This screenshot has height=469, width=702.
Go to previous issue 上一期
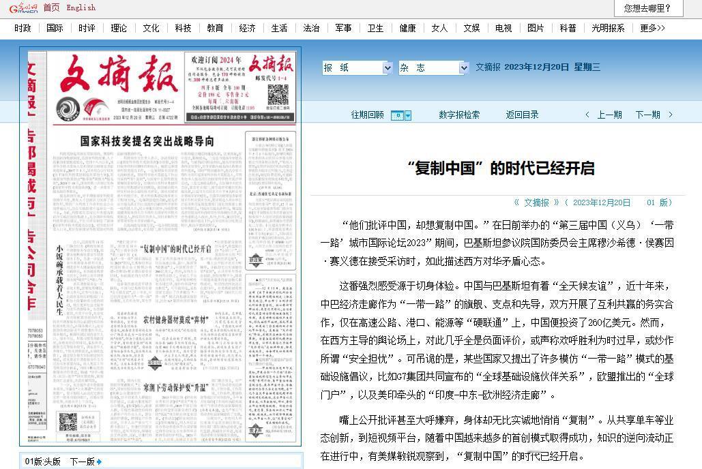coord(609,115)
